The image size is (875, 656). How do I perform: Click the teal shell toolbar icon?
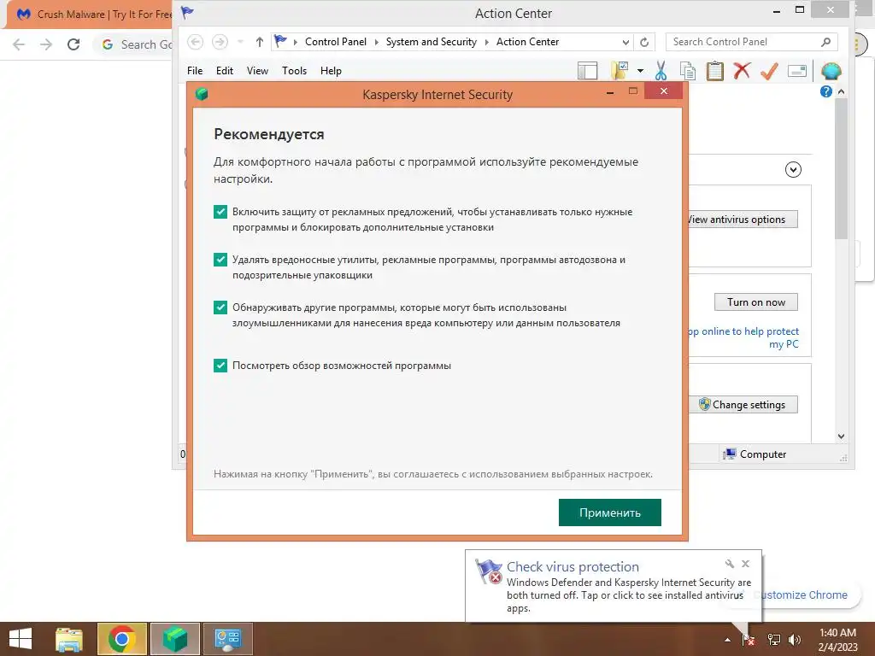coord(831,71)
